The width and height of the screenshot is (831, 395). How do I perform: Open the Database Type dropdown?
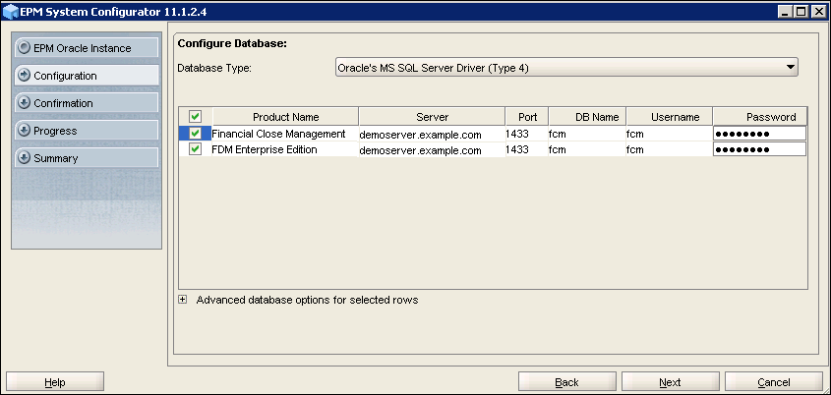click(790, 68)
